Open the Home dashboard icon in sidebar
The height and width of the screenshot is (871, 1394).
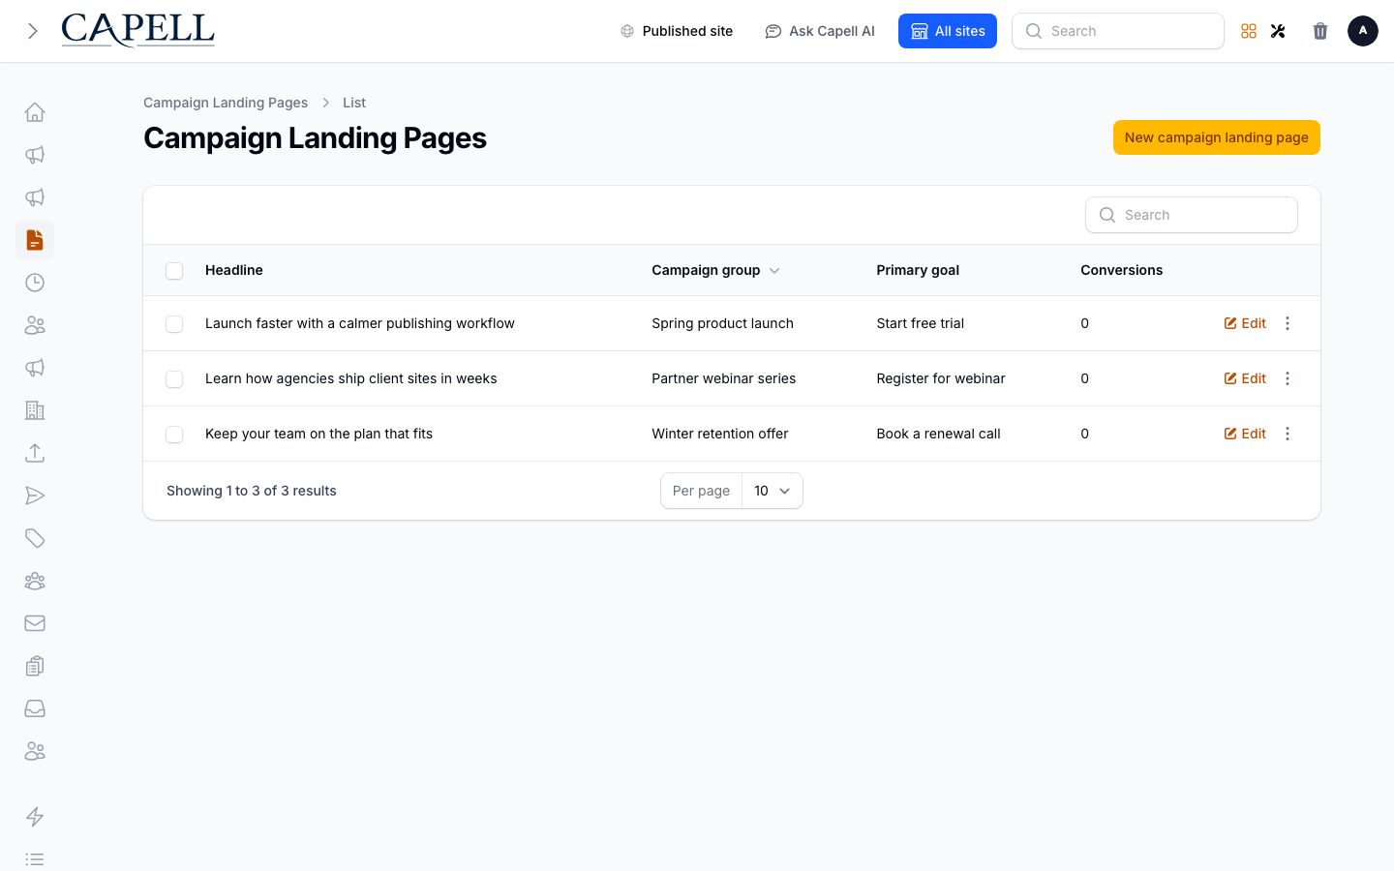coord(35,112)
